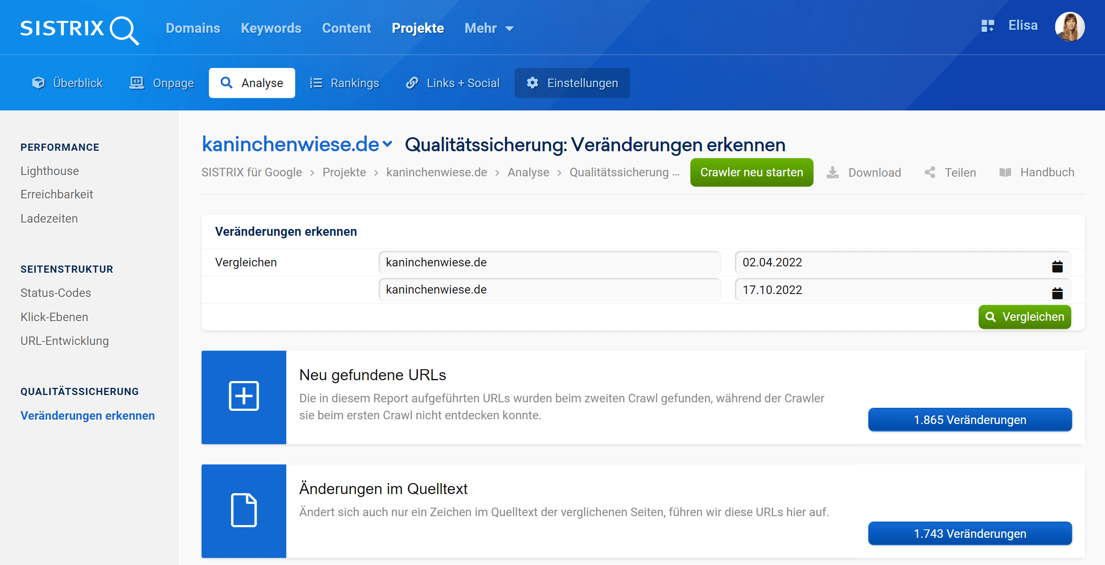Screen dimensions: 1105x565
Task: Open calendar picker for 02.04.2022
Action: click(1057, 266)
